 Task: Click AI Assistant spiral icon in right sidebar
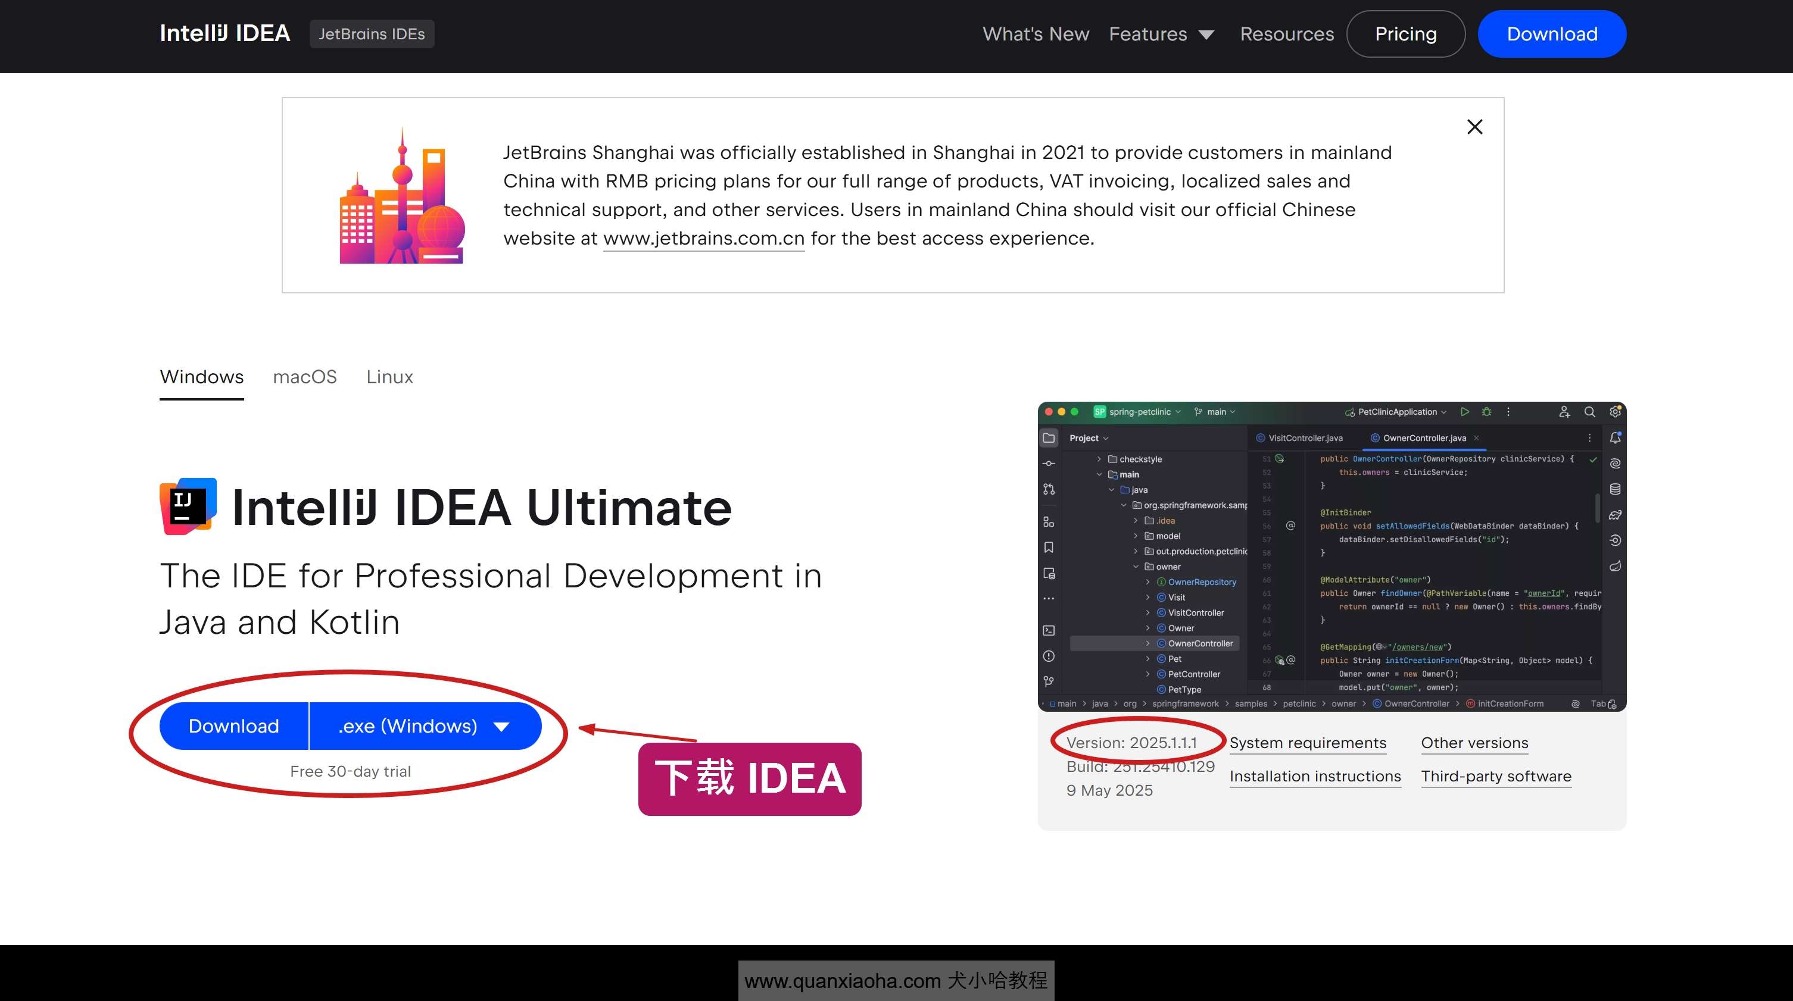point(1615,463)
